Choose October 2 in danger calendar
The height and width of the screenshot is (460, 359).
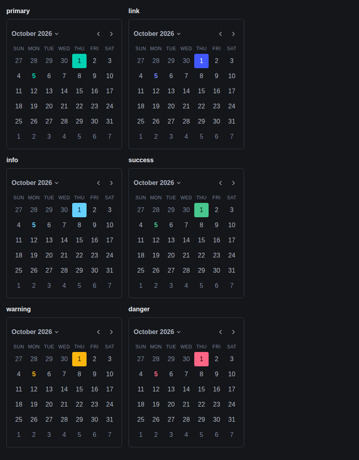click(x=216, y=359)
